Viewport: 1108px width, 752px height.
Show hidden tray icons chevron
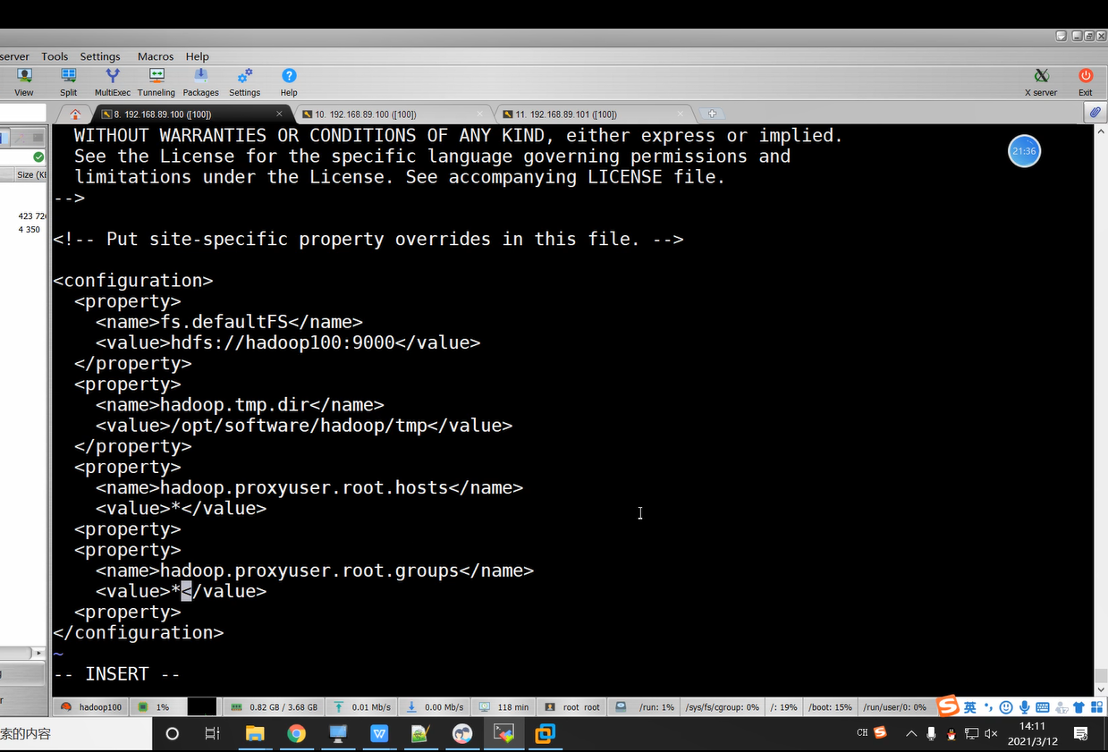(911, 734)
